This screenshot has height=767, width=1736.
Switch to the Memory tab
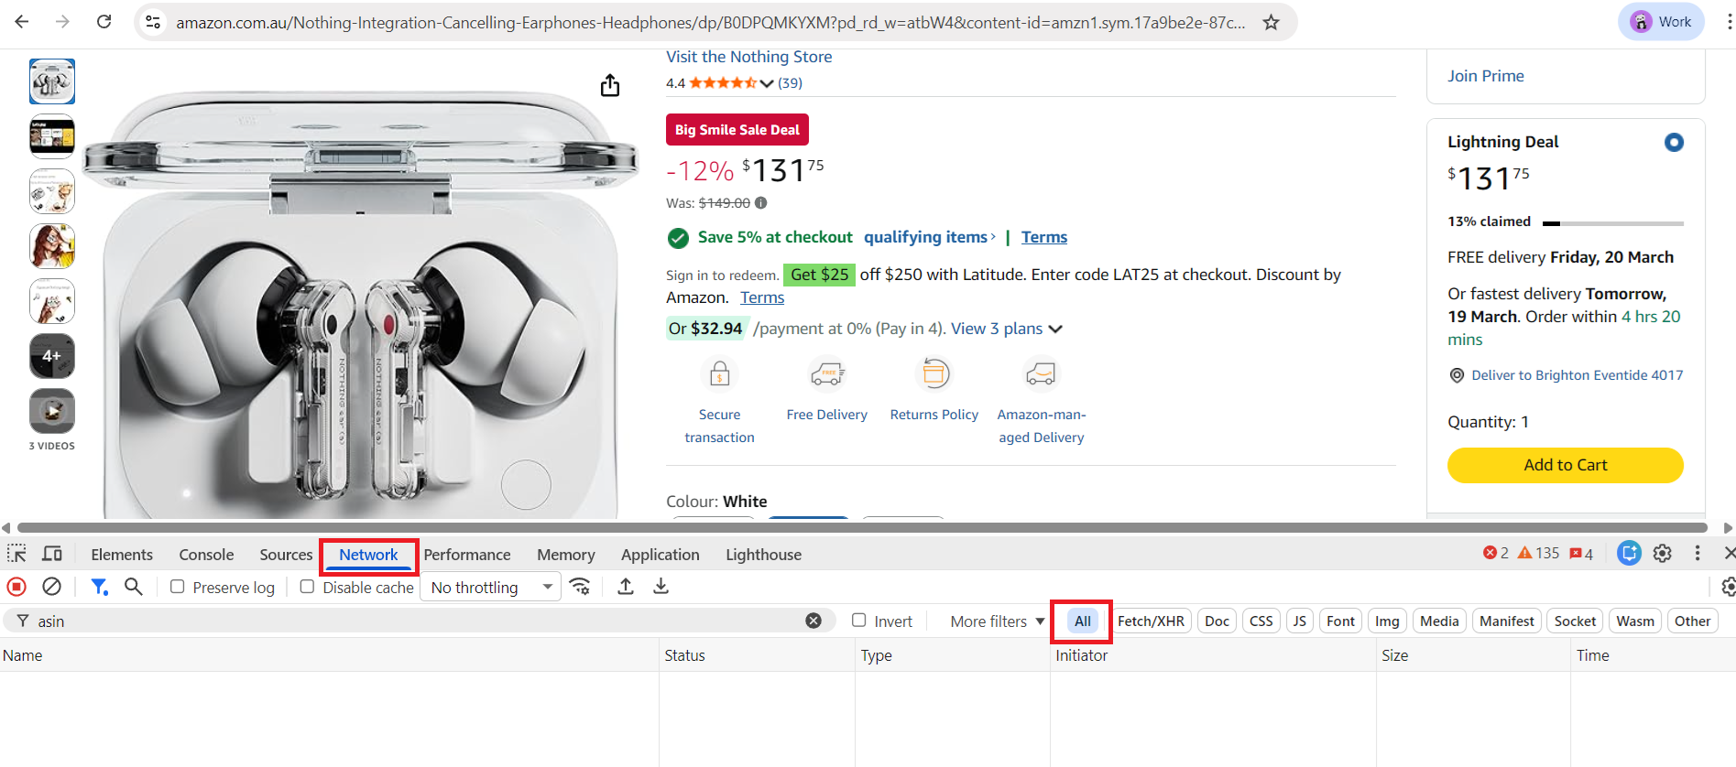coord(566,555)
